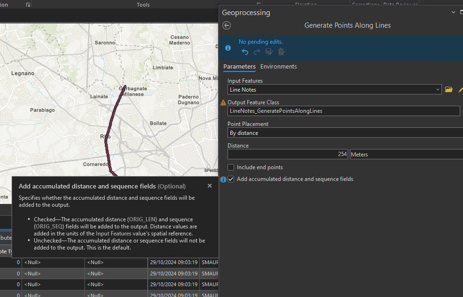Open the Input Features dropdown
This screenshot has height=297, width=463.
tap(438, 89)
